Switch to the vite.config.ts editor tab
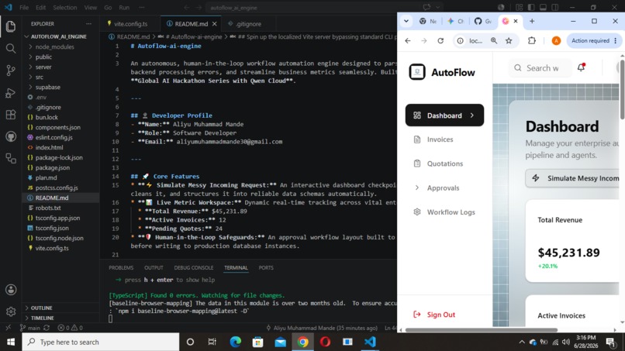The image size is (625, 351). [130, 24]
